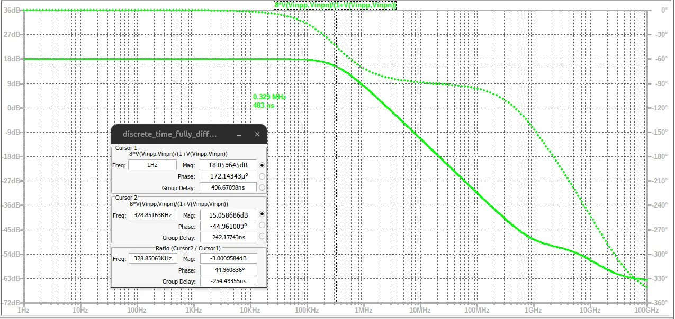The width and height of the screenshot is (675, 319).
Task: Click Cursor 2 Group Delay 242.17743ns field
Action: pos(228,237)
